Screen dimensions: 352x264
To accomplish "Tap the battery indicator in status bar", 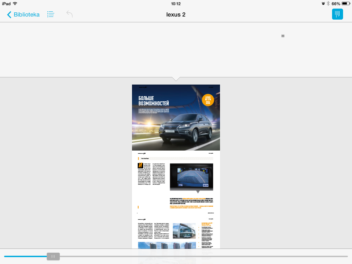I will 346,3.
